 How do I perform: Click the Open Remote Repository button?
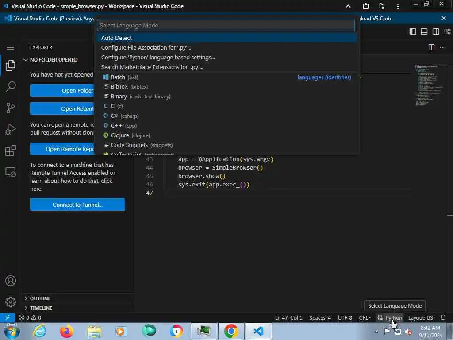click(x=62, y=149)
